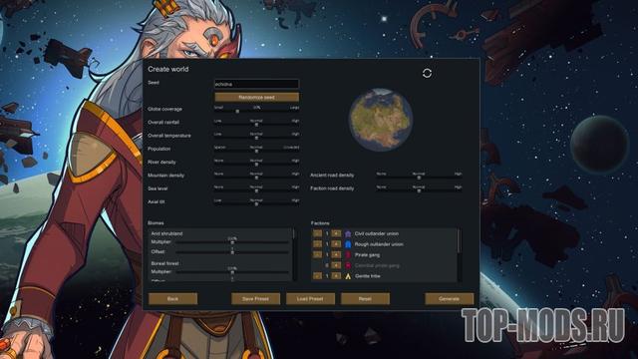Click the Ancient road density slider handle
Screen dimensions: 638x359
click(419, 178)
